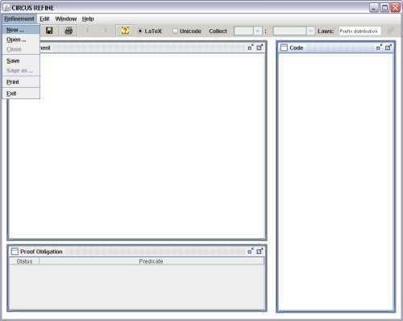Click the Predicate column header

pos(152,261)
